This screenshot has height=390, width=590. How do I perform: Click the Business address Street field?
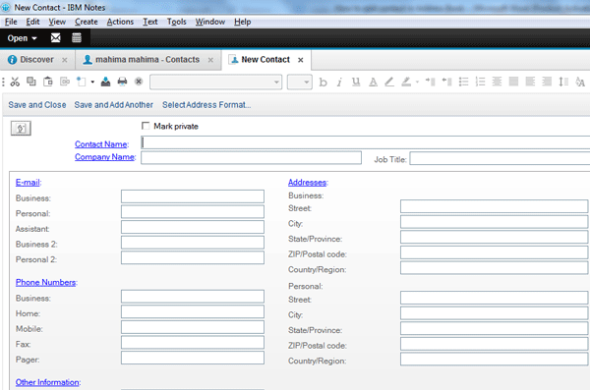coord(494,206)
